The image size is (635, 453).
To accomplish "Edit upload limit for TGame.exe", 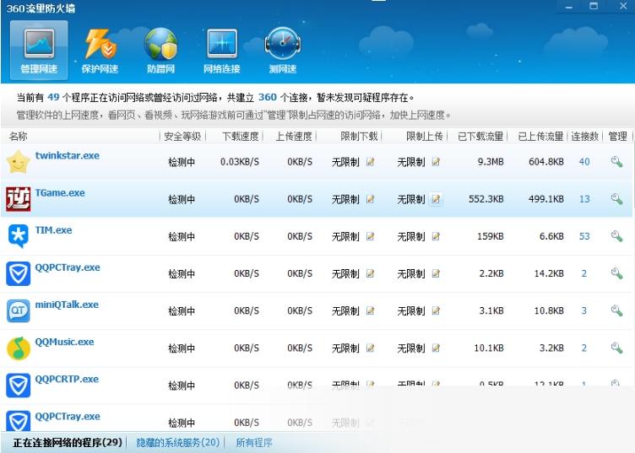I will point(436,199).
